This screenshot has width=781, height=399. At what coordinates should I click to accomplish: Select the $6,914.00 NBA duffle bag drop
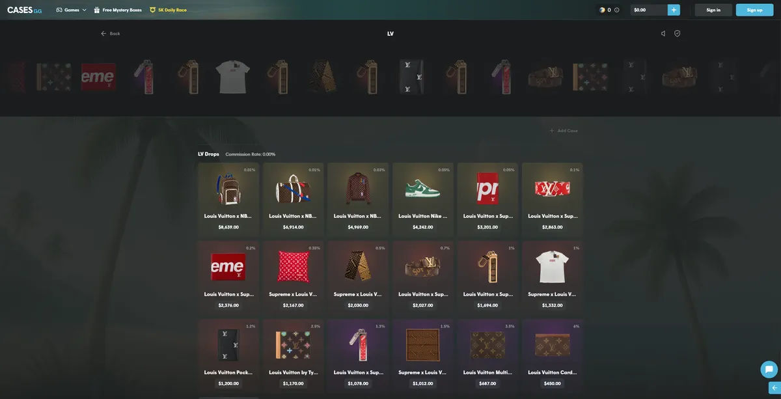pyautogui.click(x=293, y=199)
